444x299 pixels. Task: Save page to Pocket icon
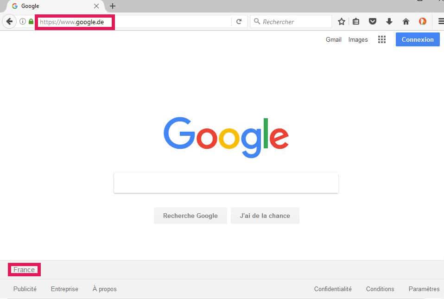point(373,21)
